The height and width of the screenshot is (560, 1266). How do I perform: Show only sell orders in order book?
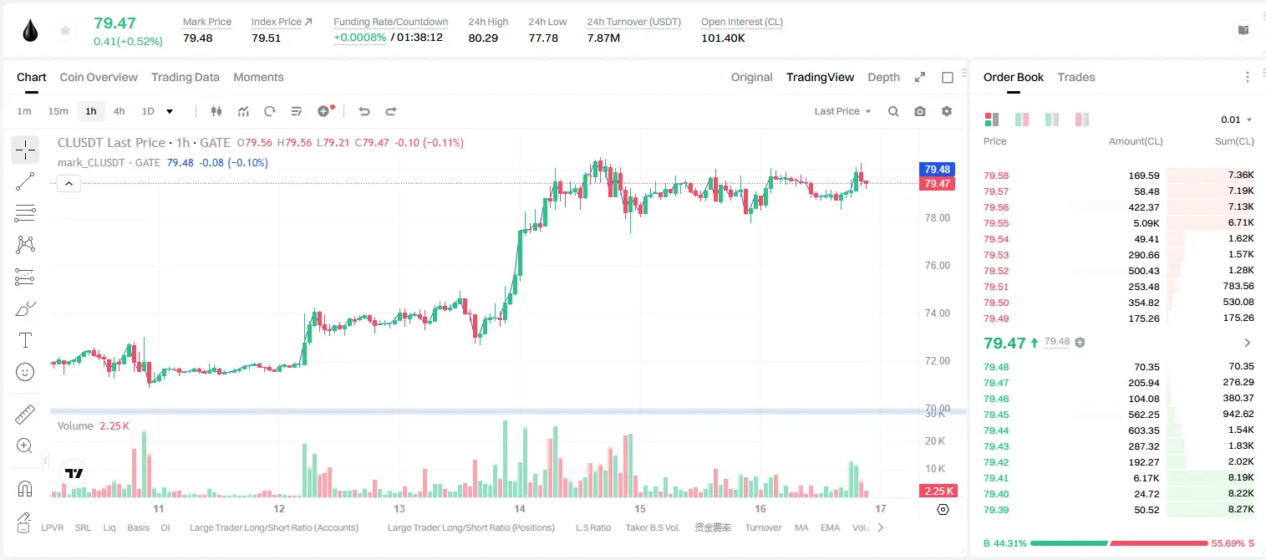(1082, 120)
